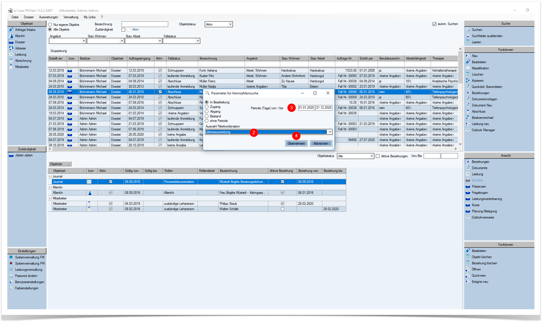This screenshot has width=544, height=323.
Task: Open the Fallstatus filter dropdown
Action: pyautogui.click(x=198, y=41)
